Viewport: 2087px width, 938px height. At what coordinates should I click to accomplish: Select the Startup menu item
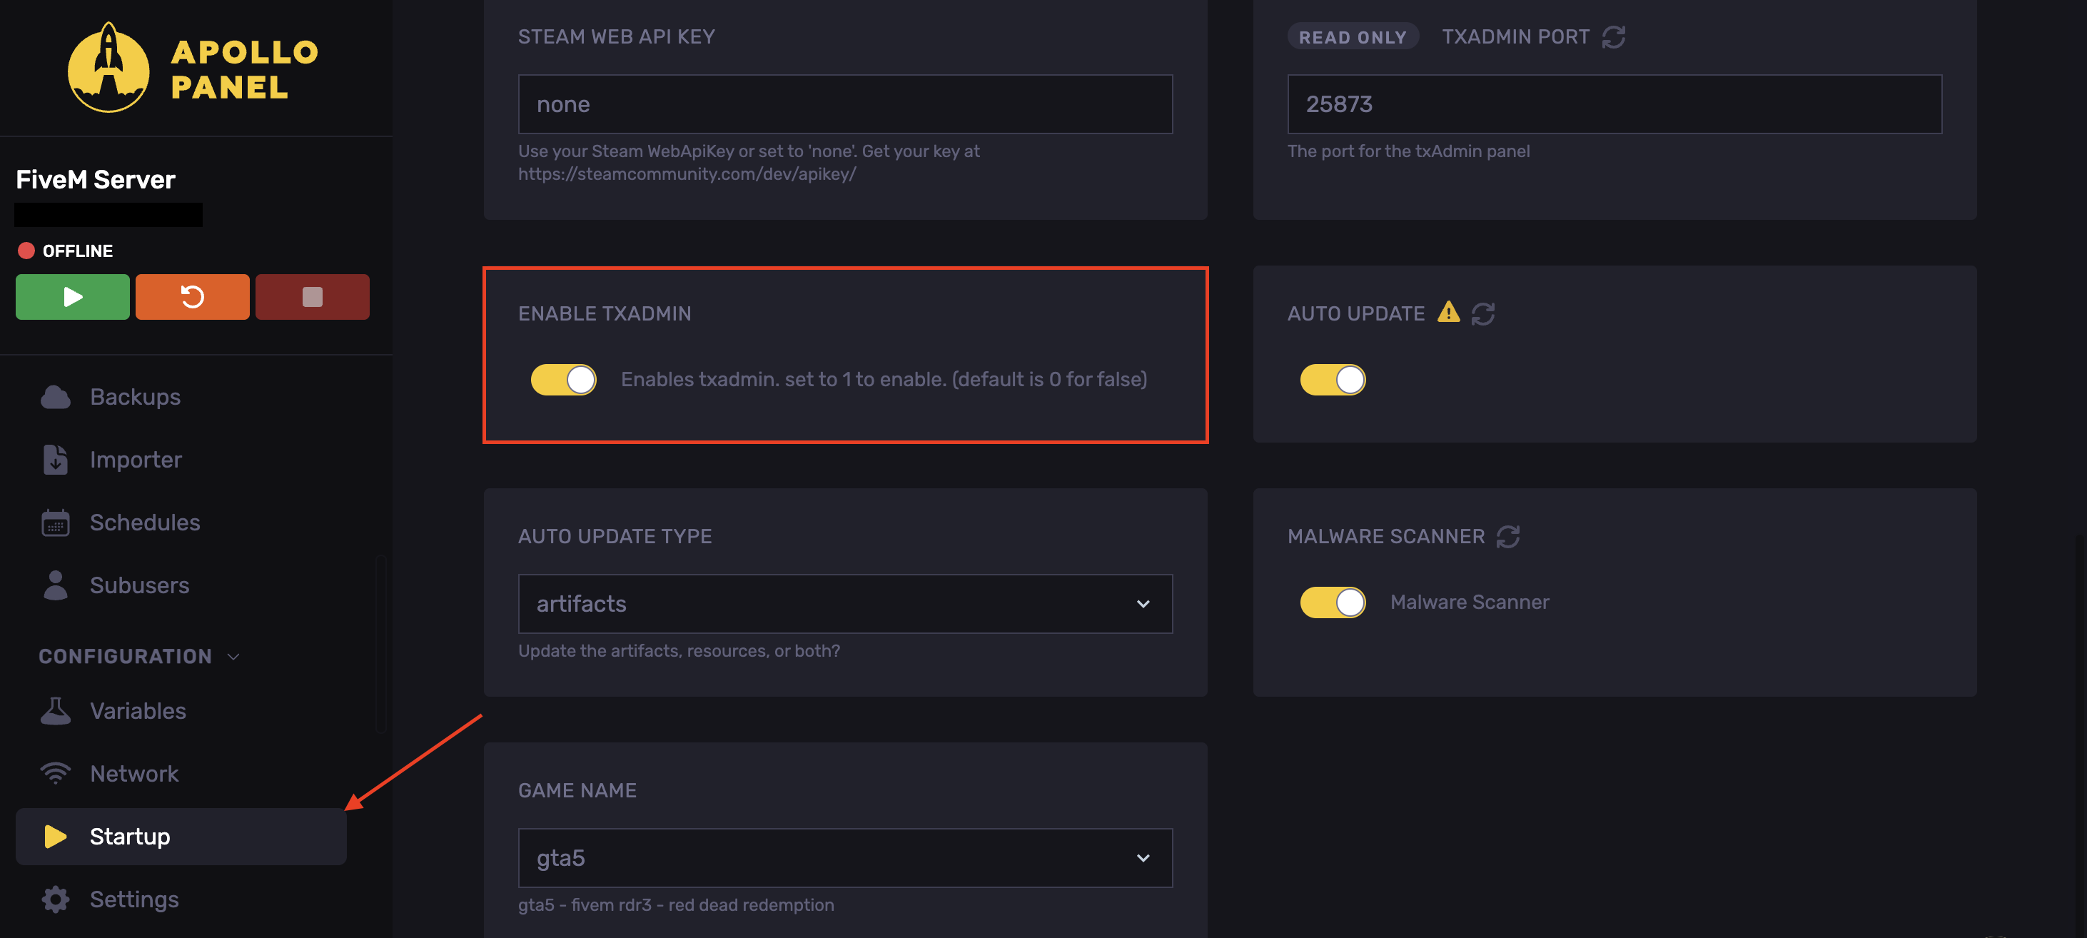coord(181,836)
